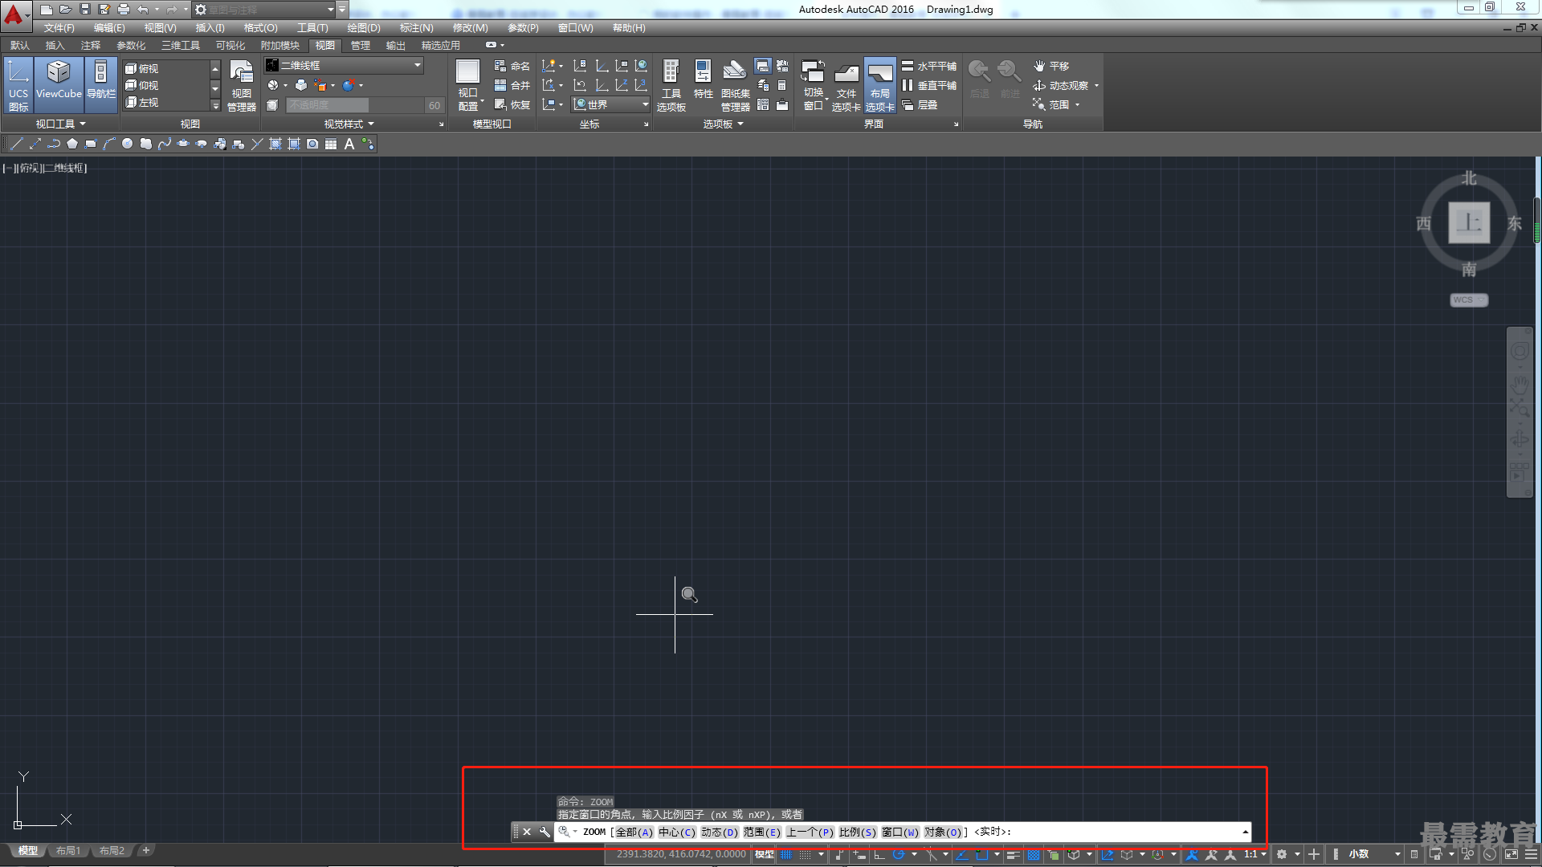Expand the Visual Styles (视觉样式) panel title
Viewport: 1542px width, 867px height.
point(349,124)
